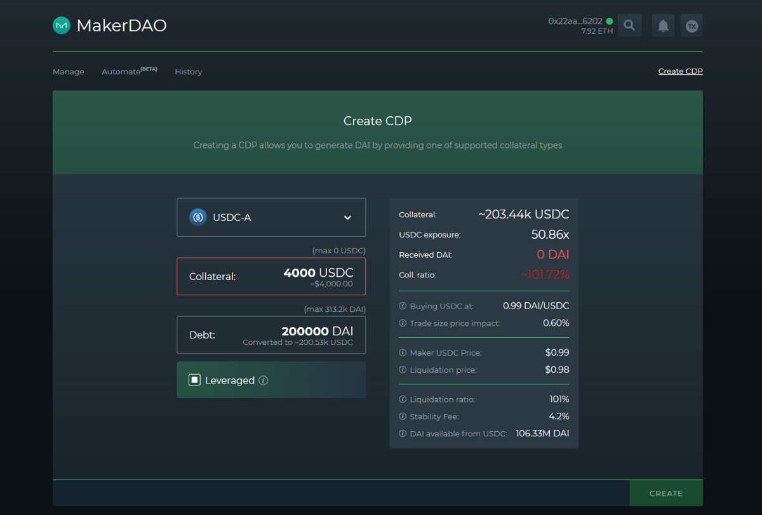Click info icon for Liquidation price
Image resolution: width=762 pixels, height=515 pixels.
(x=403, y=370)
